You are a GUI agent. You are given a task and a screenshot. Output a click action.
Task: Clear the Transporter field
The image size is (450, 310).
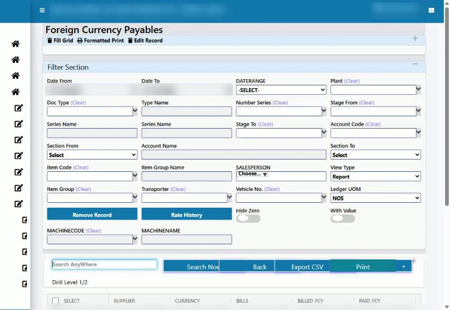click(x=178, y=189)
